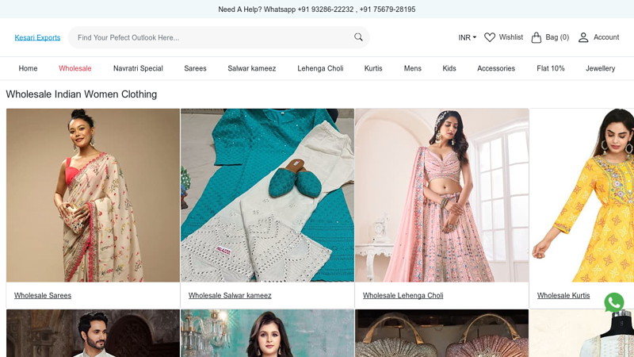
Task: Open the Jewellery menu item
Action: (601, 68)
